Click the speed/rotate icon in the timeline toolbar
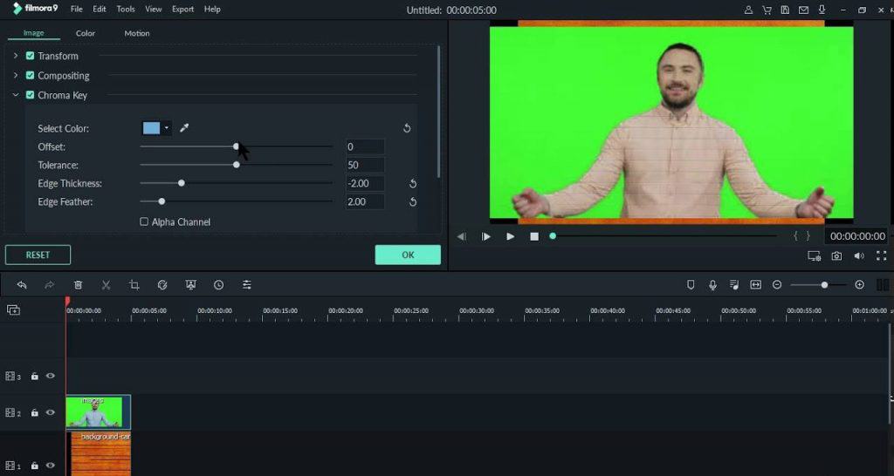Image resolution: width=894 pixels, height=476 pixels. click(162, 285)
